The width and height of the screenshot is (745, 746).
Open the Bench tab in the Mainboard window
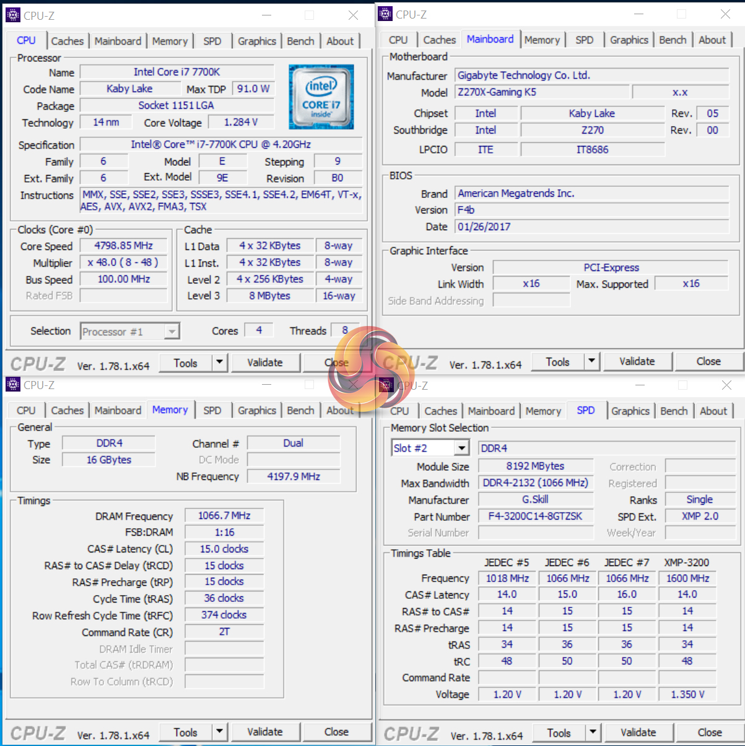[673, 40]
